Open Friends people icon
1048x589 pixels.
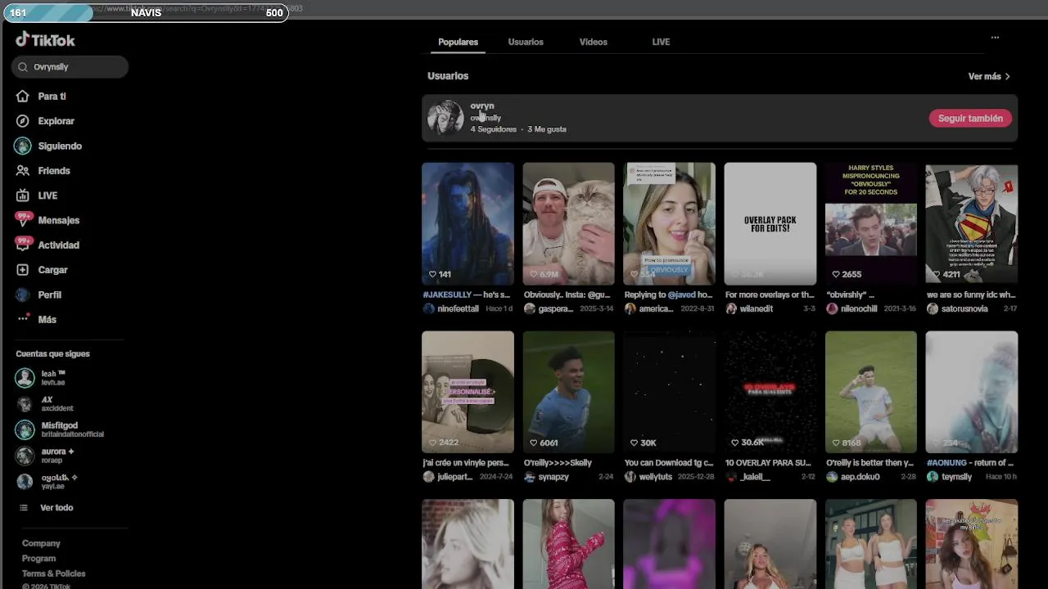pyautogui.click(x=23, y=171)
